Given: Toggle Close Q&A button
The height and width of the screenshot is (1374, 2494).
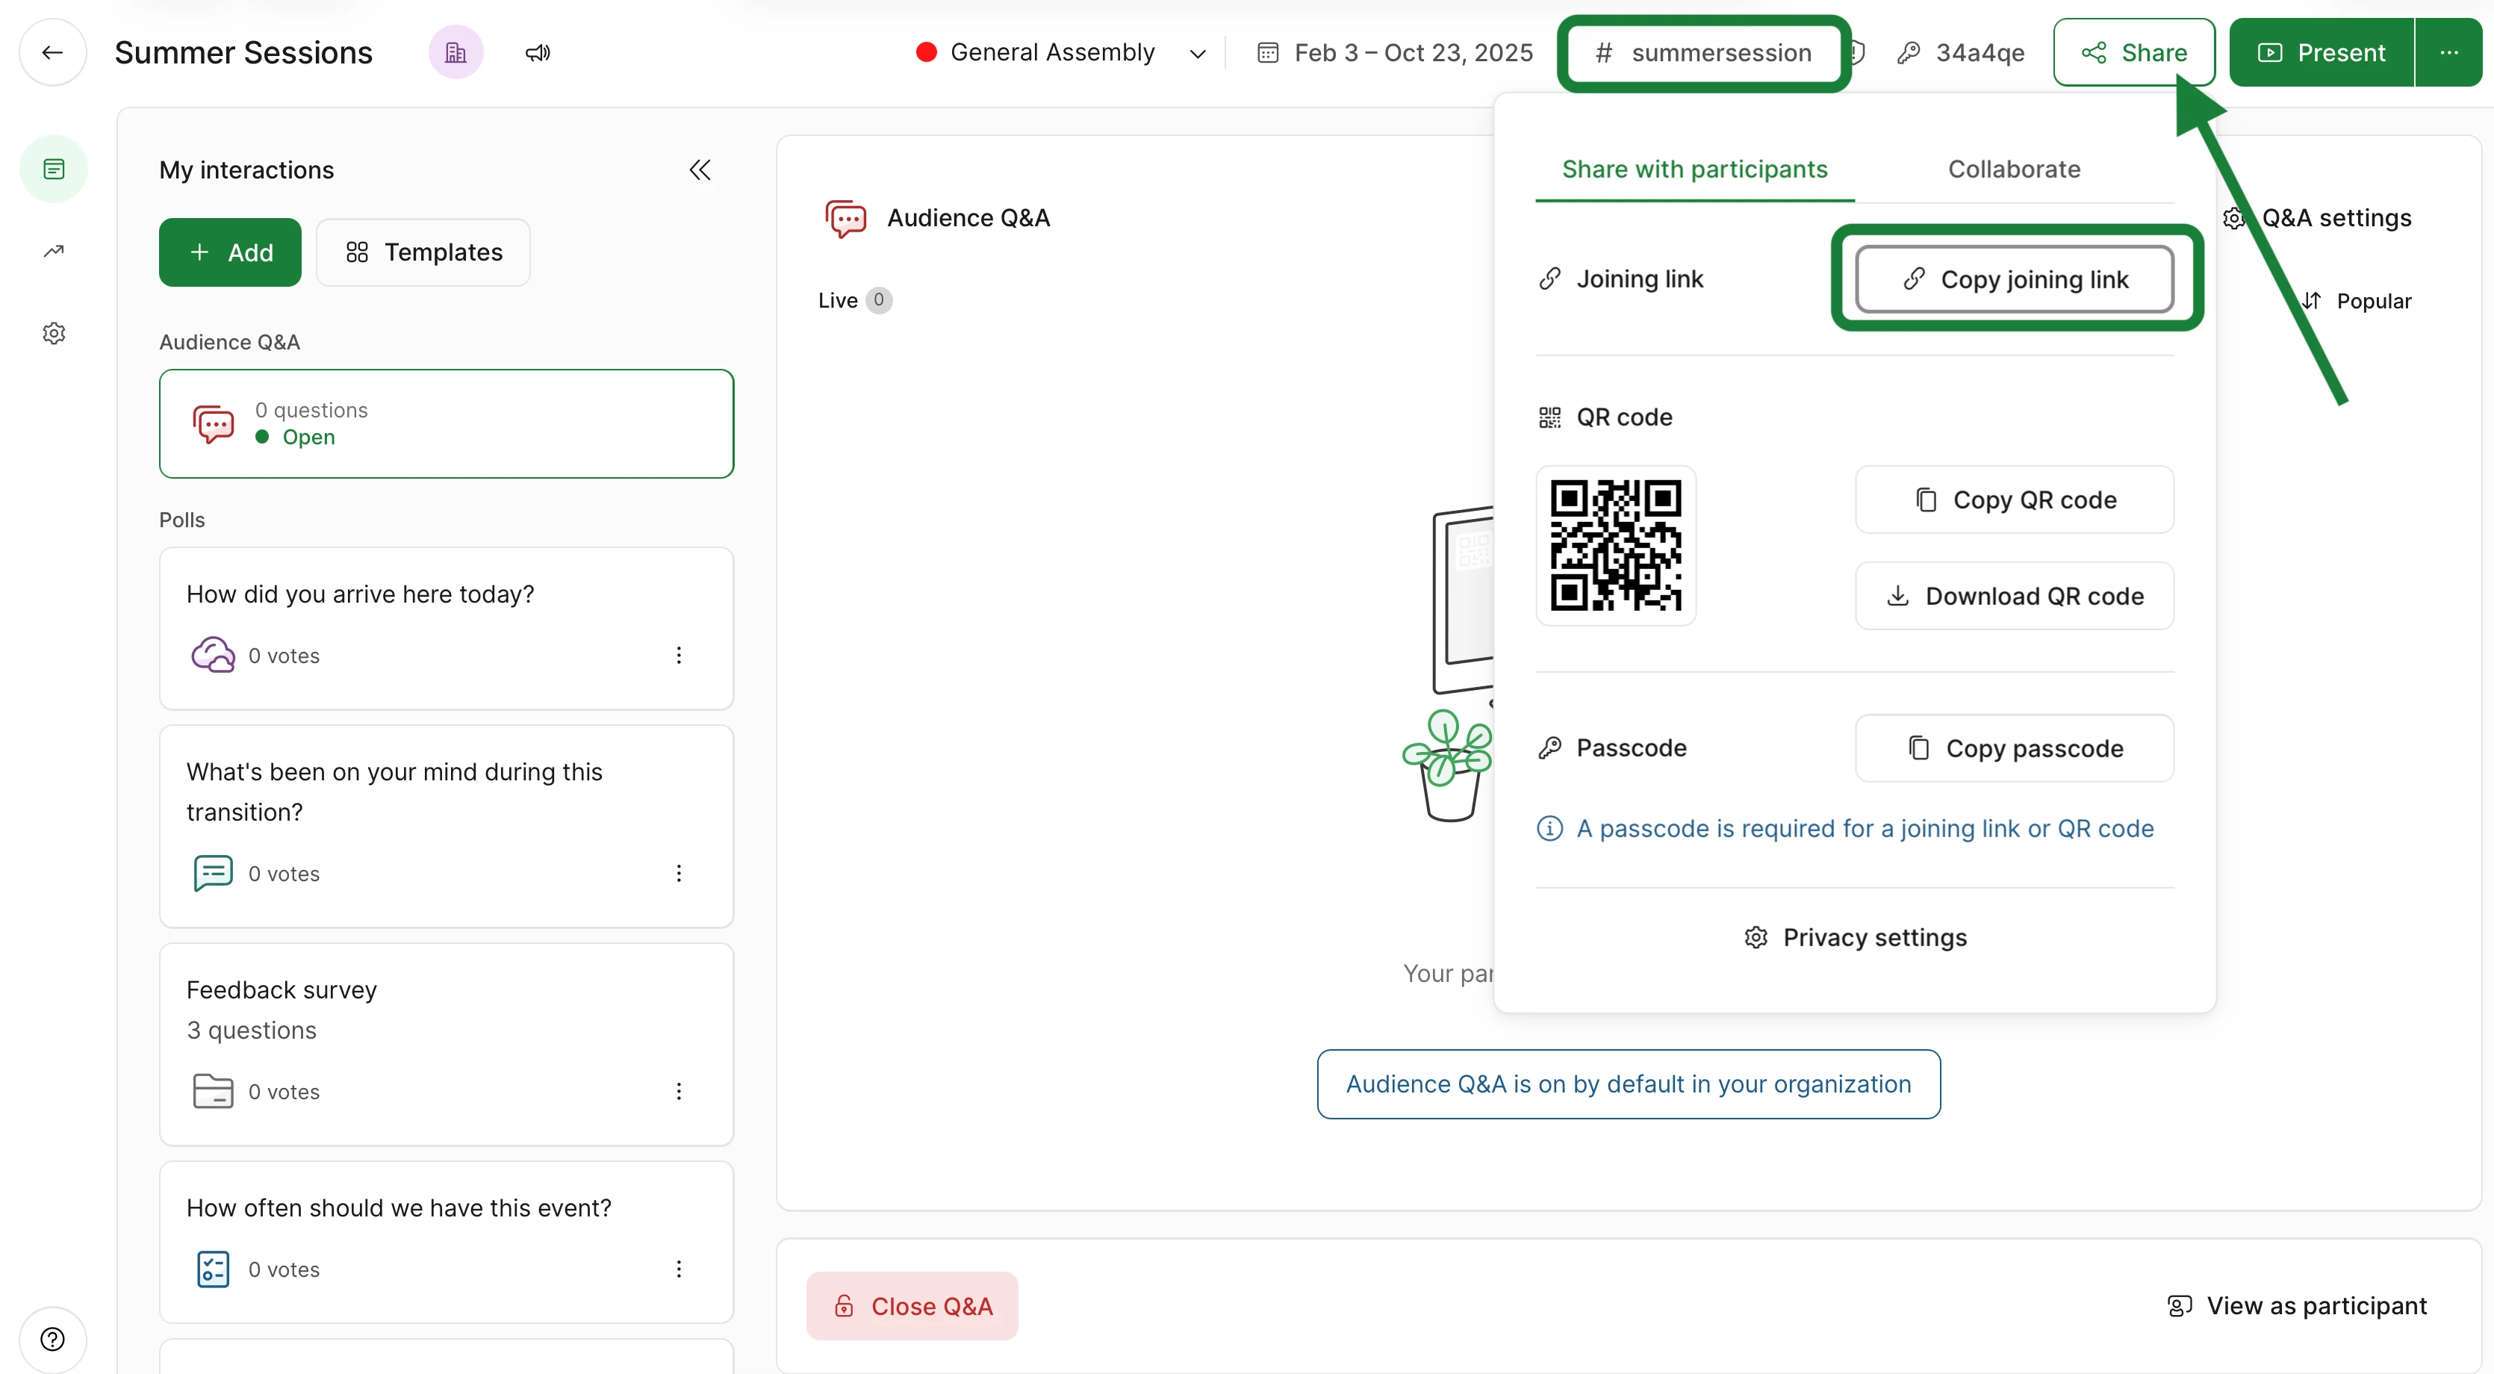Looking at the screenshot, I should pos(912,1306).
